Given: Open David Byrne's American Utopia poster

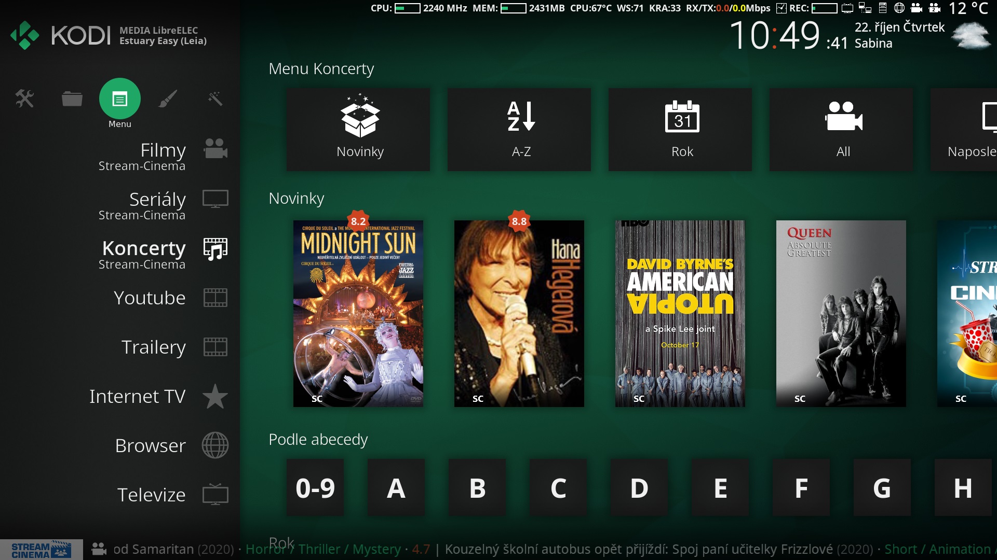Looking at the screenshot, I should [680, 314].
